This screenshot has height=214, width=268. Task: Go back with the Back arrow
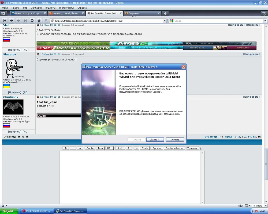11,21
